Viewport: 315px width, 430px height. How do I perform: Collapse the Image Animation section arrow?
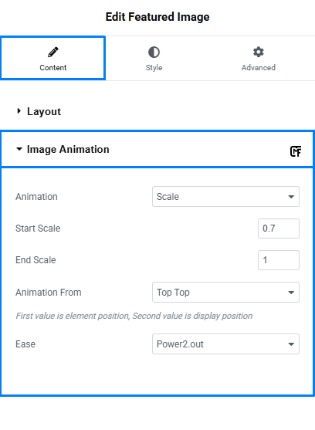pyautogui.click(x=19, y=149)
